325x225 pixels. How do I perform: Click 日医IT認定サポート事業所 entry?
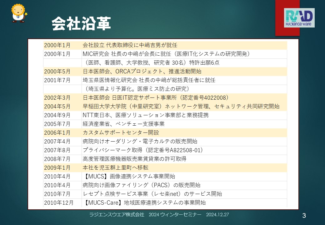pos(155,98)
